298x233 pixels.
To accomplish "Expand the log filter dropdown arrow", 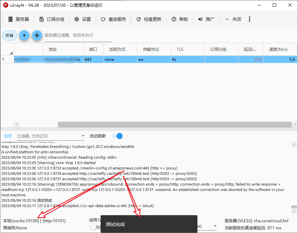I will [83, 136].
